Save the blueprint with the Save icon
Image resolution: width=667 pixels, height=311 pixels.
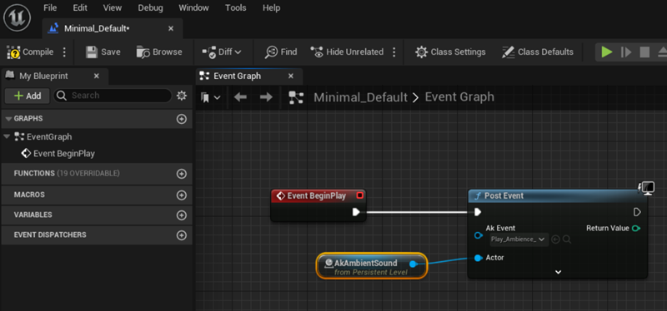pyautogui.click(x=103, y=52)
